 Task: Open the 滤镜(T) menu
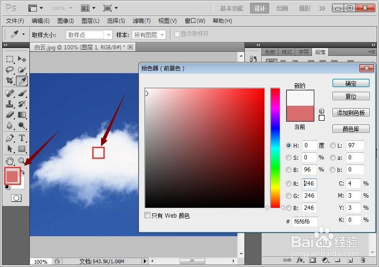click(142, 21)
